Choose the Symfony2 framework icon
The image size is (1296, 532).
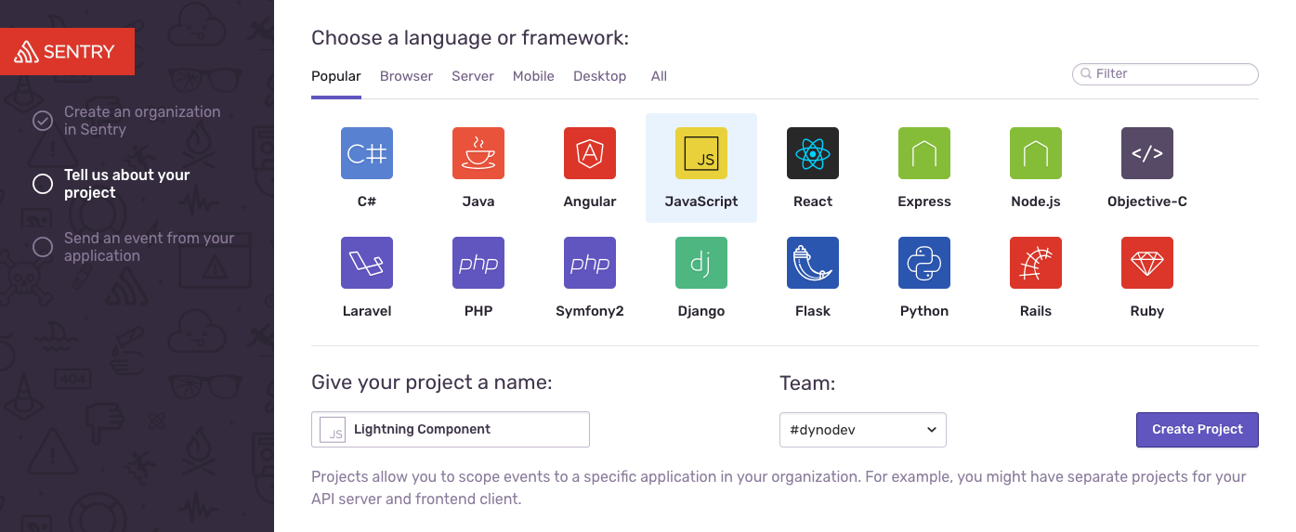coord(590,263)
